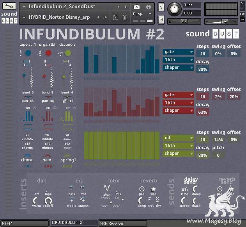This screenshot has width=246, height=227.
Task: Open the info icon in header
Action: (148, 7)
